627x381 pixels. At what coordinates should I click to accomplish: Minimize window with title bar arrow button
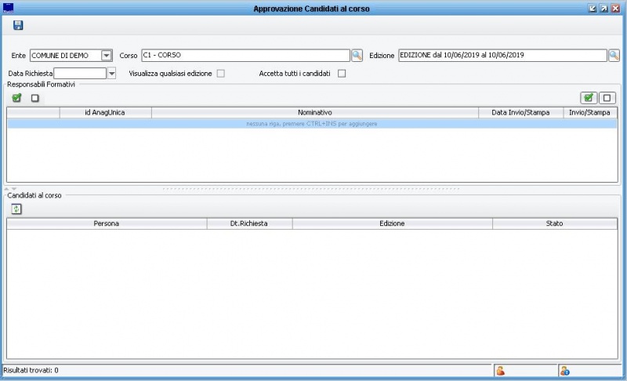(593, 9)
